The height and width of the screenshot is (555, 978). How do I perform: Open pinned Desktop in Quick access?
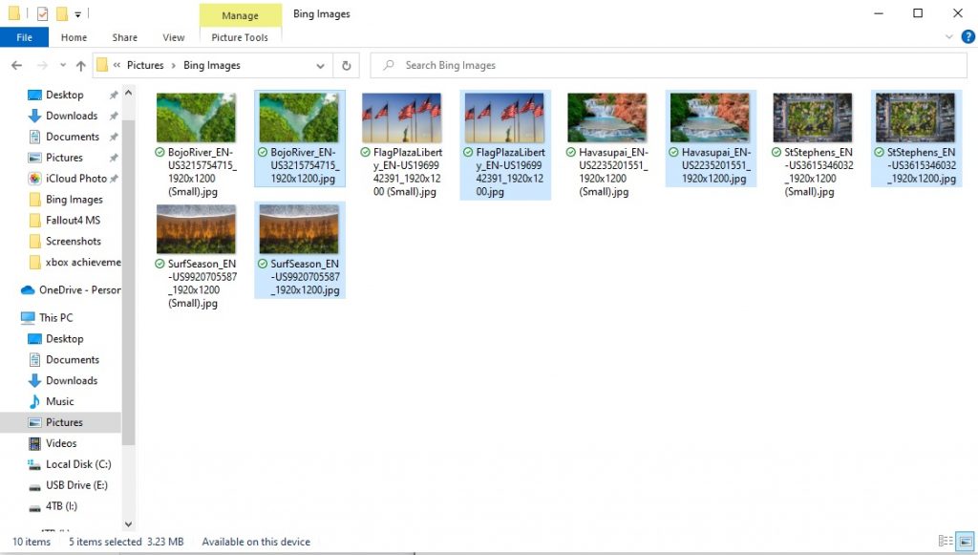point(64,95)
